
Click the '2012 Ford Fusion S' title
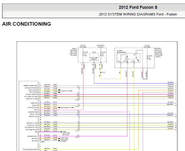pyautogui.click(x=138, y=7)
